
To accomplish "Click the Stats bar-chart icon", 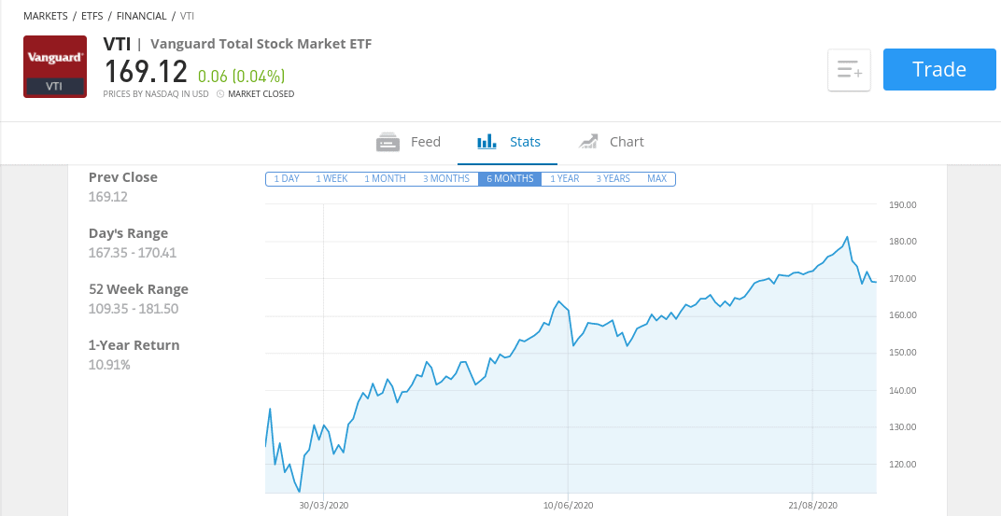I will pos(487,142).
